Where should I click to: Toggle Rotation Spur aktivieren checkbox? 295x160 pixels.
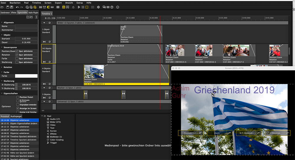[17, 55]
